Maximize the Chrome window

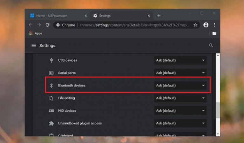202,13
